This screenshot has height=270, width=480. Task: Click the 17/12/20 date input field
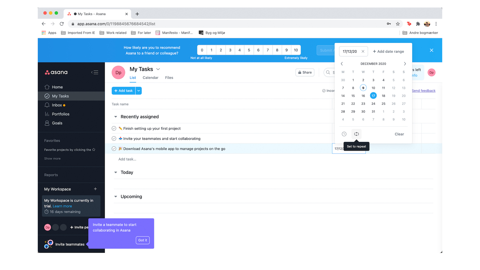click(351, 51)
